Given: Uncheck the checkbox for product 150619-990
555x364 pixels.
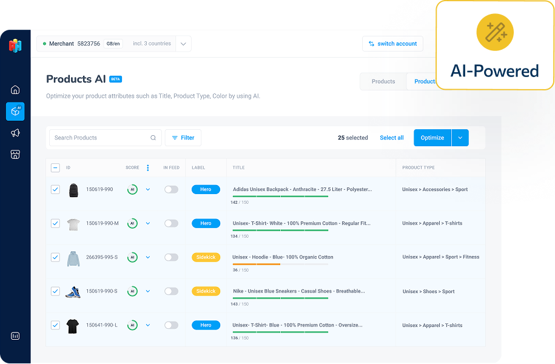Looking at the screenshot, I should (x=55, y=189).
